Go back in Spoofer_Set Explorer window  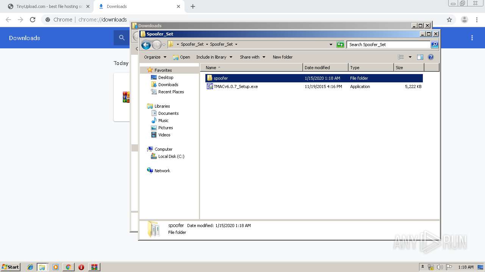pos(146,45)
